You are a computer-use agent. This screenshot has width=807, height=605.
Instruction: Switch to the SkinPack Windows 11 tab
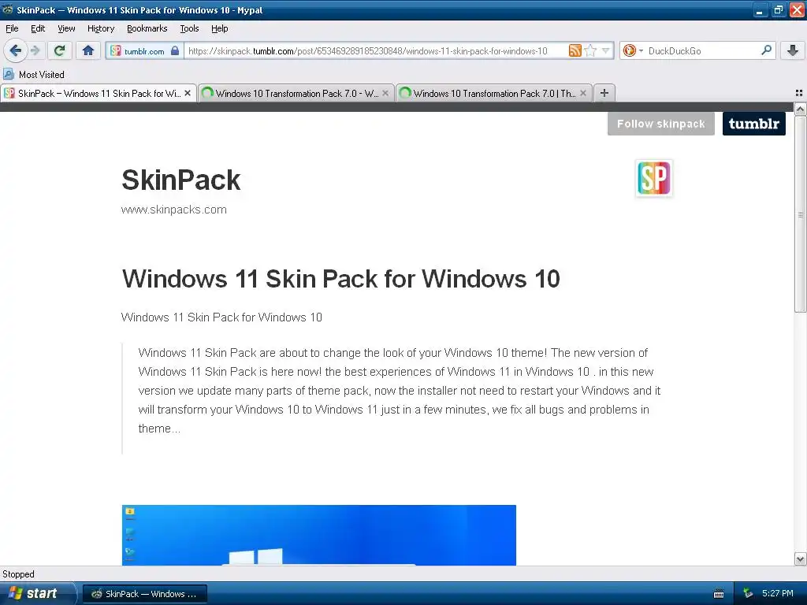point(98,93)
